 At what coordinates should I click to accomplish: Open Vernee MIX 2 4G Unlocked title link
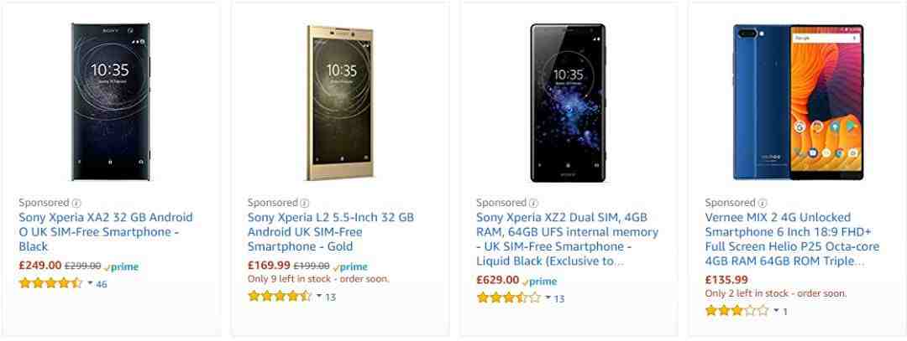coord(792,239)
